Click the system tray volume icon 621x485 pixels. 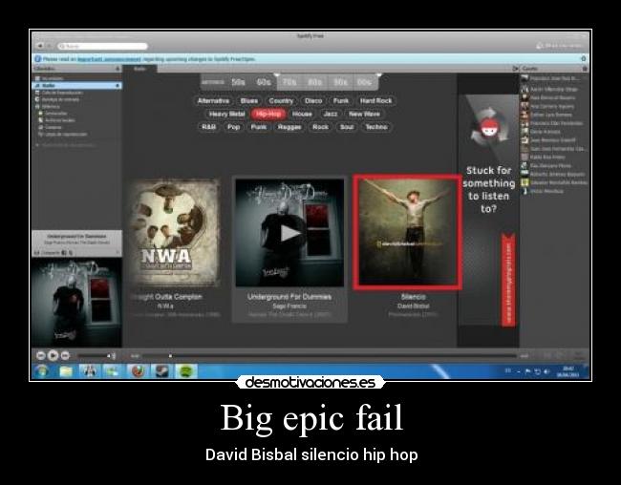[546, 371]
